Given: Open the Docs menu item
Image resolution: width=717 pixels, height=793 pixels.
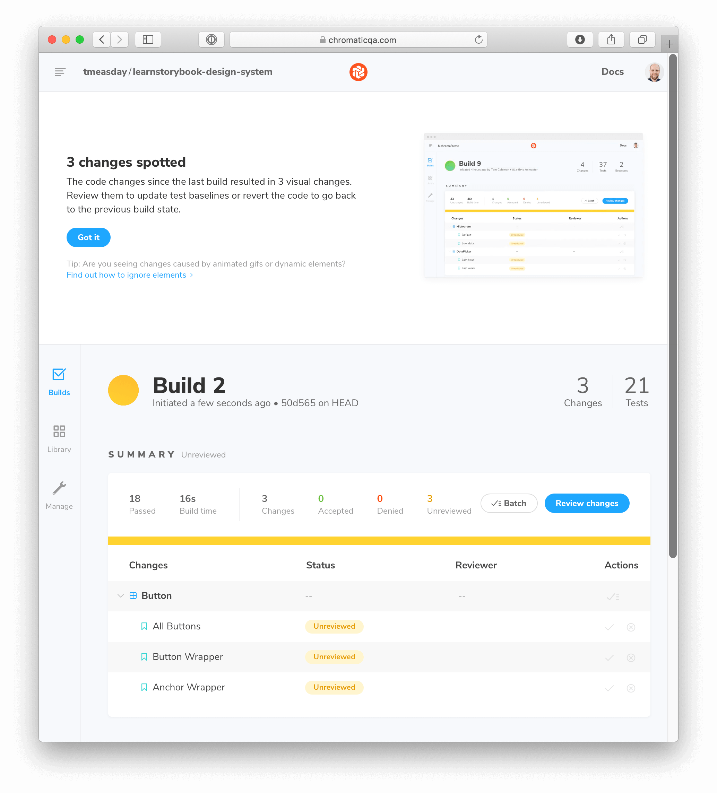Looking at the screenshot, I should pos(613,72).
